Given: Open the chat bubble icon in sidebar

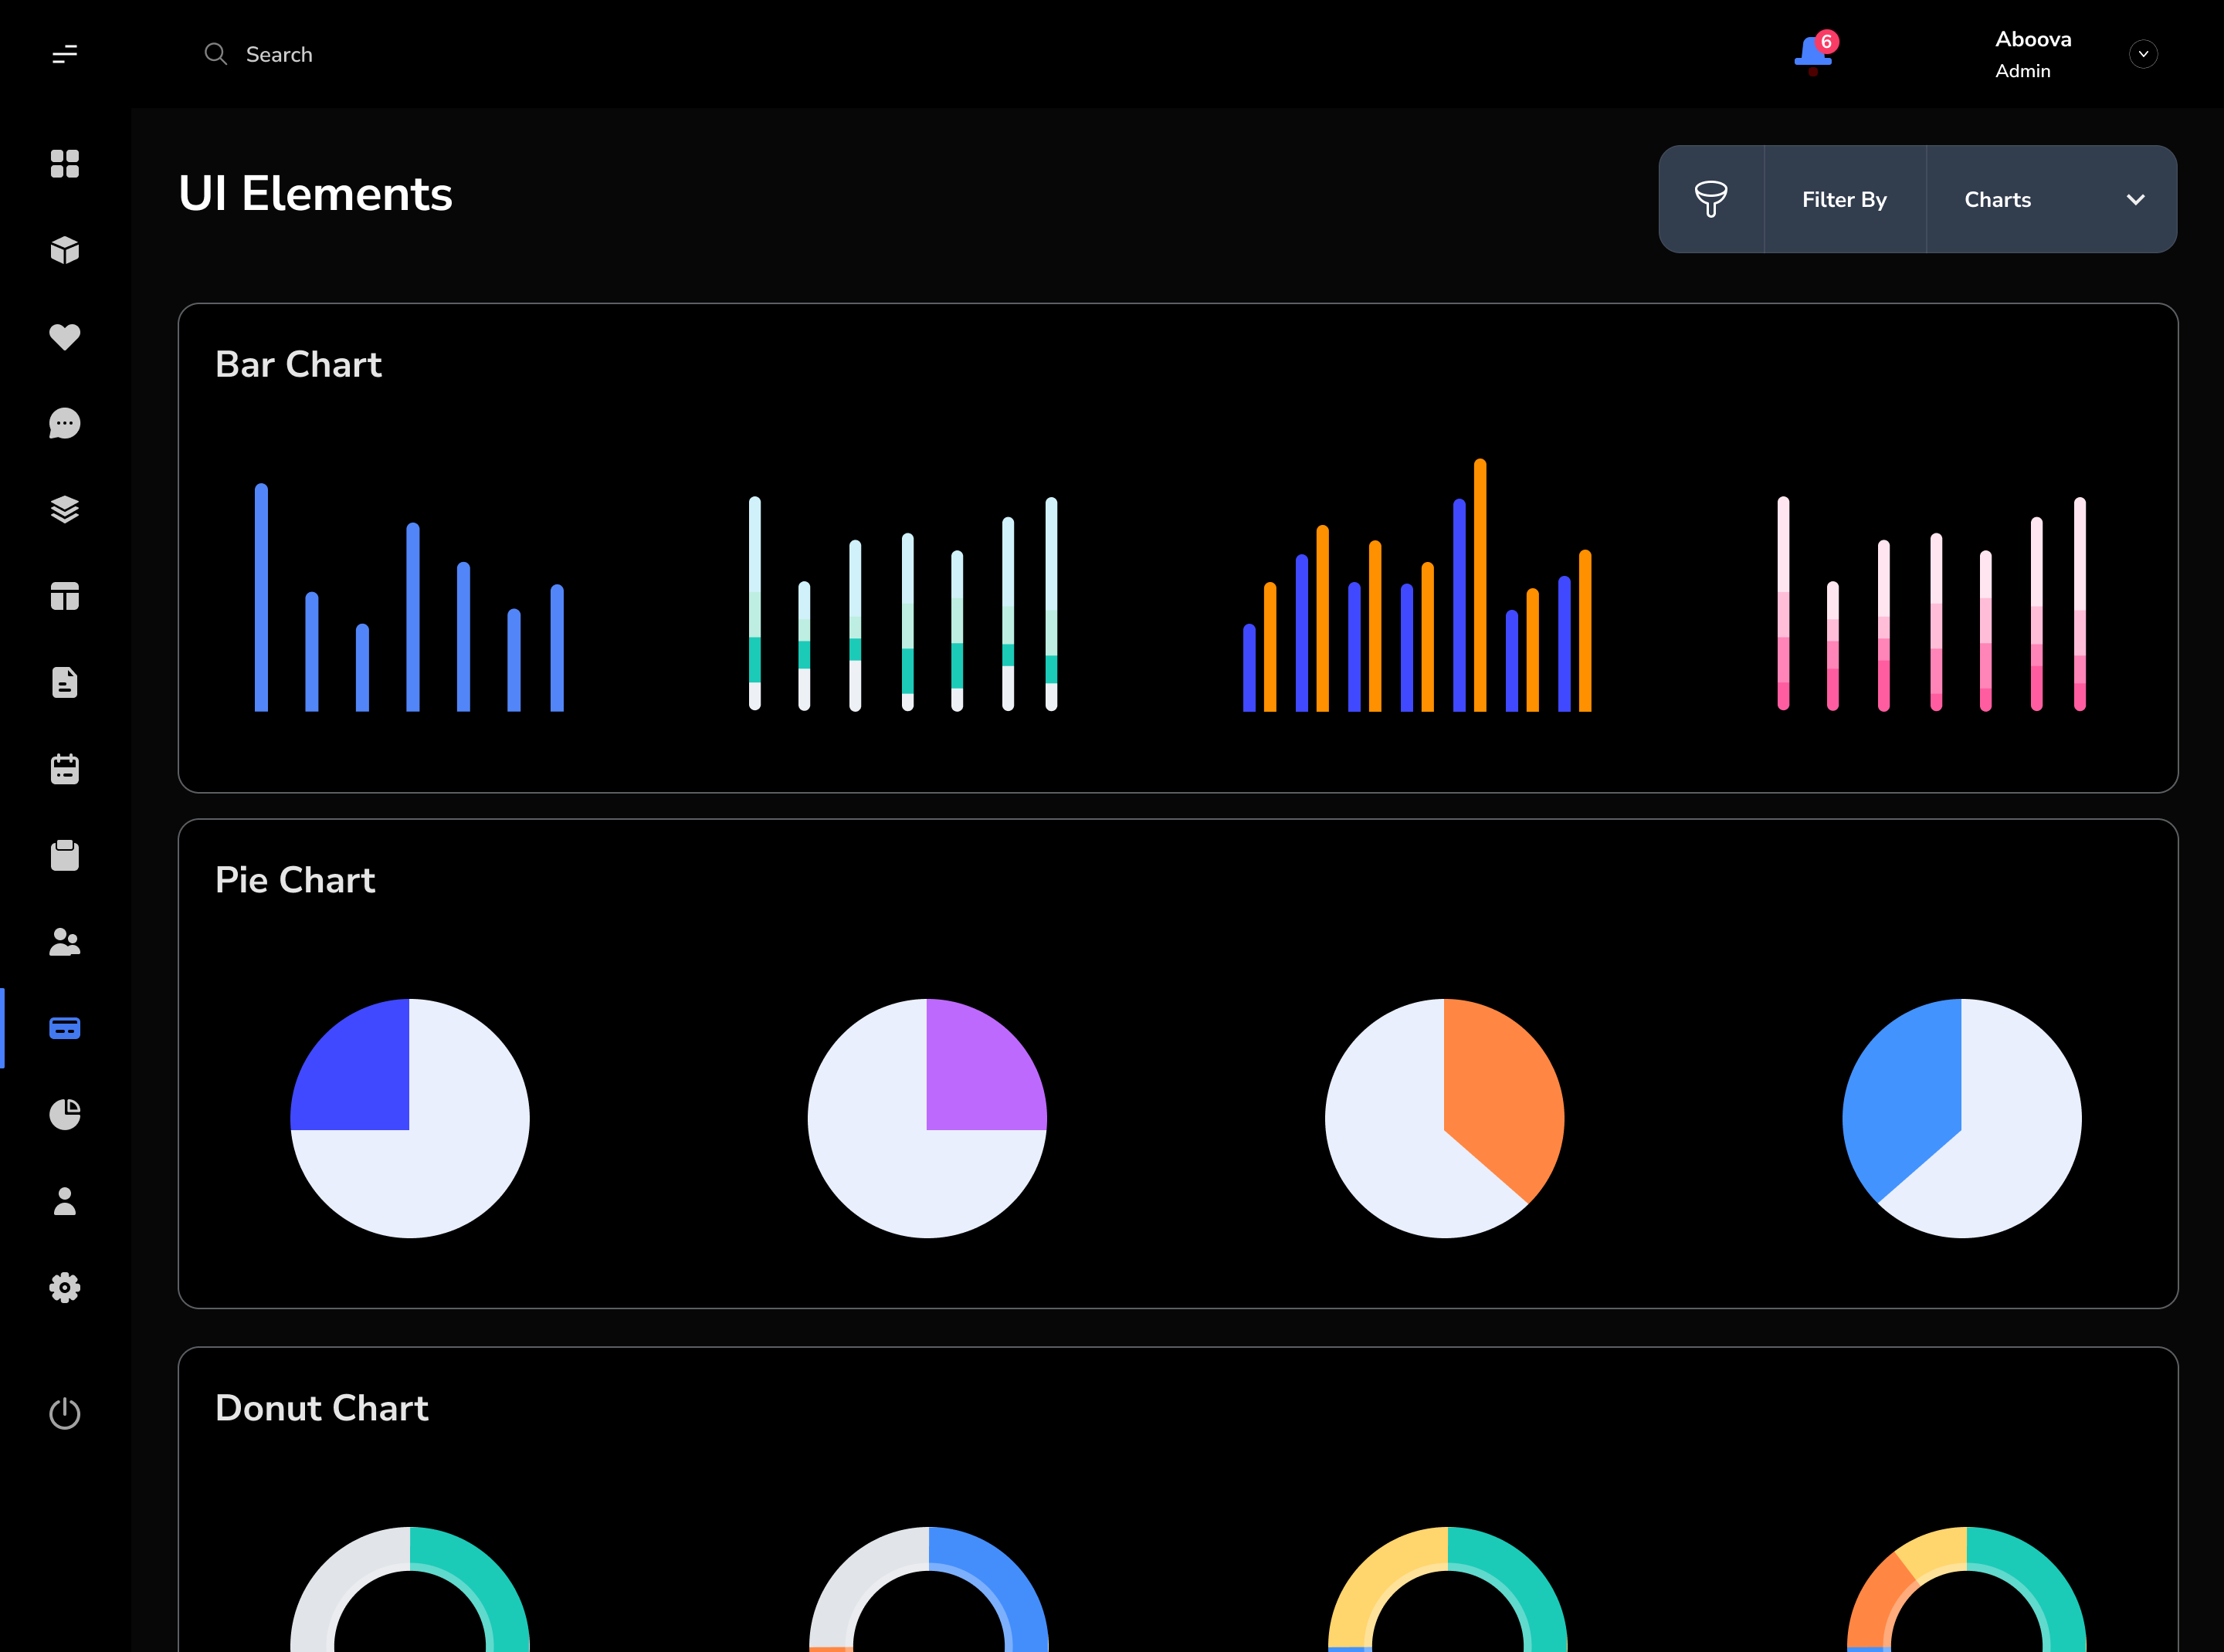Looking at the screenshot, I should pyautogui.click(x=65, y=423).
